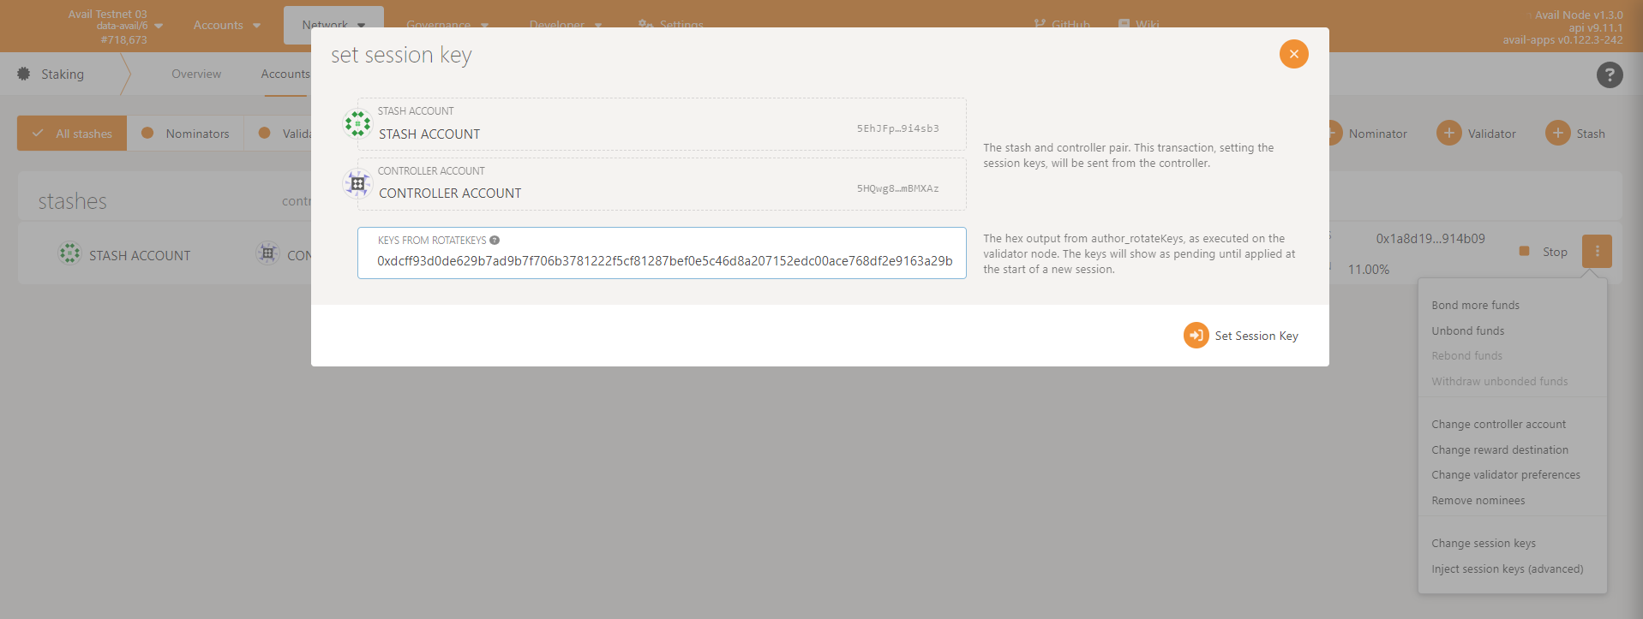Click the keys from rotateKeys input field
The width and height of the screenshot is (1643, 619).
tap(663, 261)
